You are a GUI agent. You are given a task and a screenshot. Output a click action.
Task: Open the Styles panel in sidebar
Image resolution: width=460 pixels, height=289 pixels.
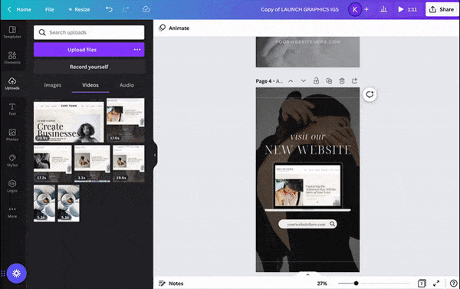coord(12,160)
